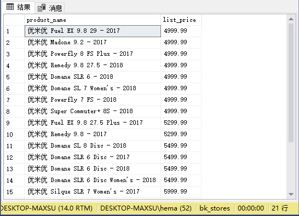This screenshot has width=299, height=216.
Task: Select list_price 5499.99 in row 12
Action: 181,157
